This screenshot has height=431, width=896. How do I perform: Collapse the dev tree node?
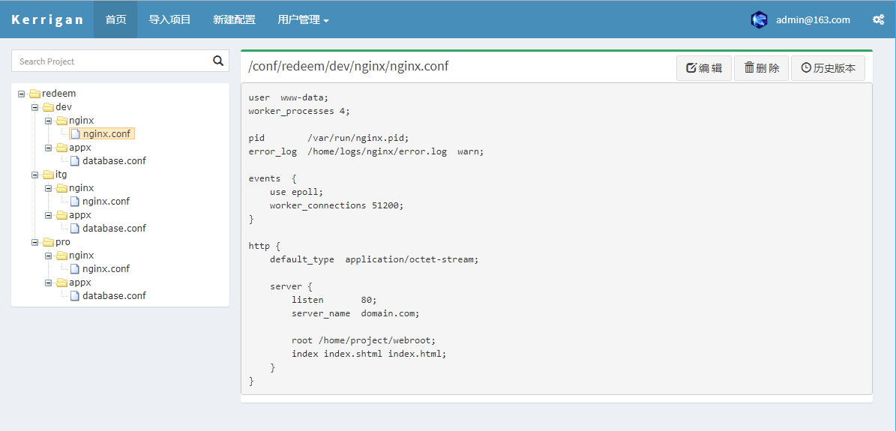(x=35, y=107)
